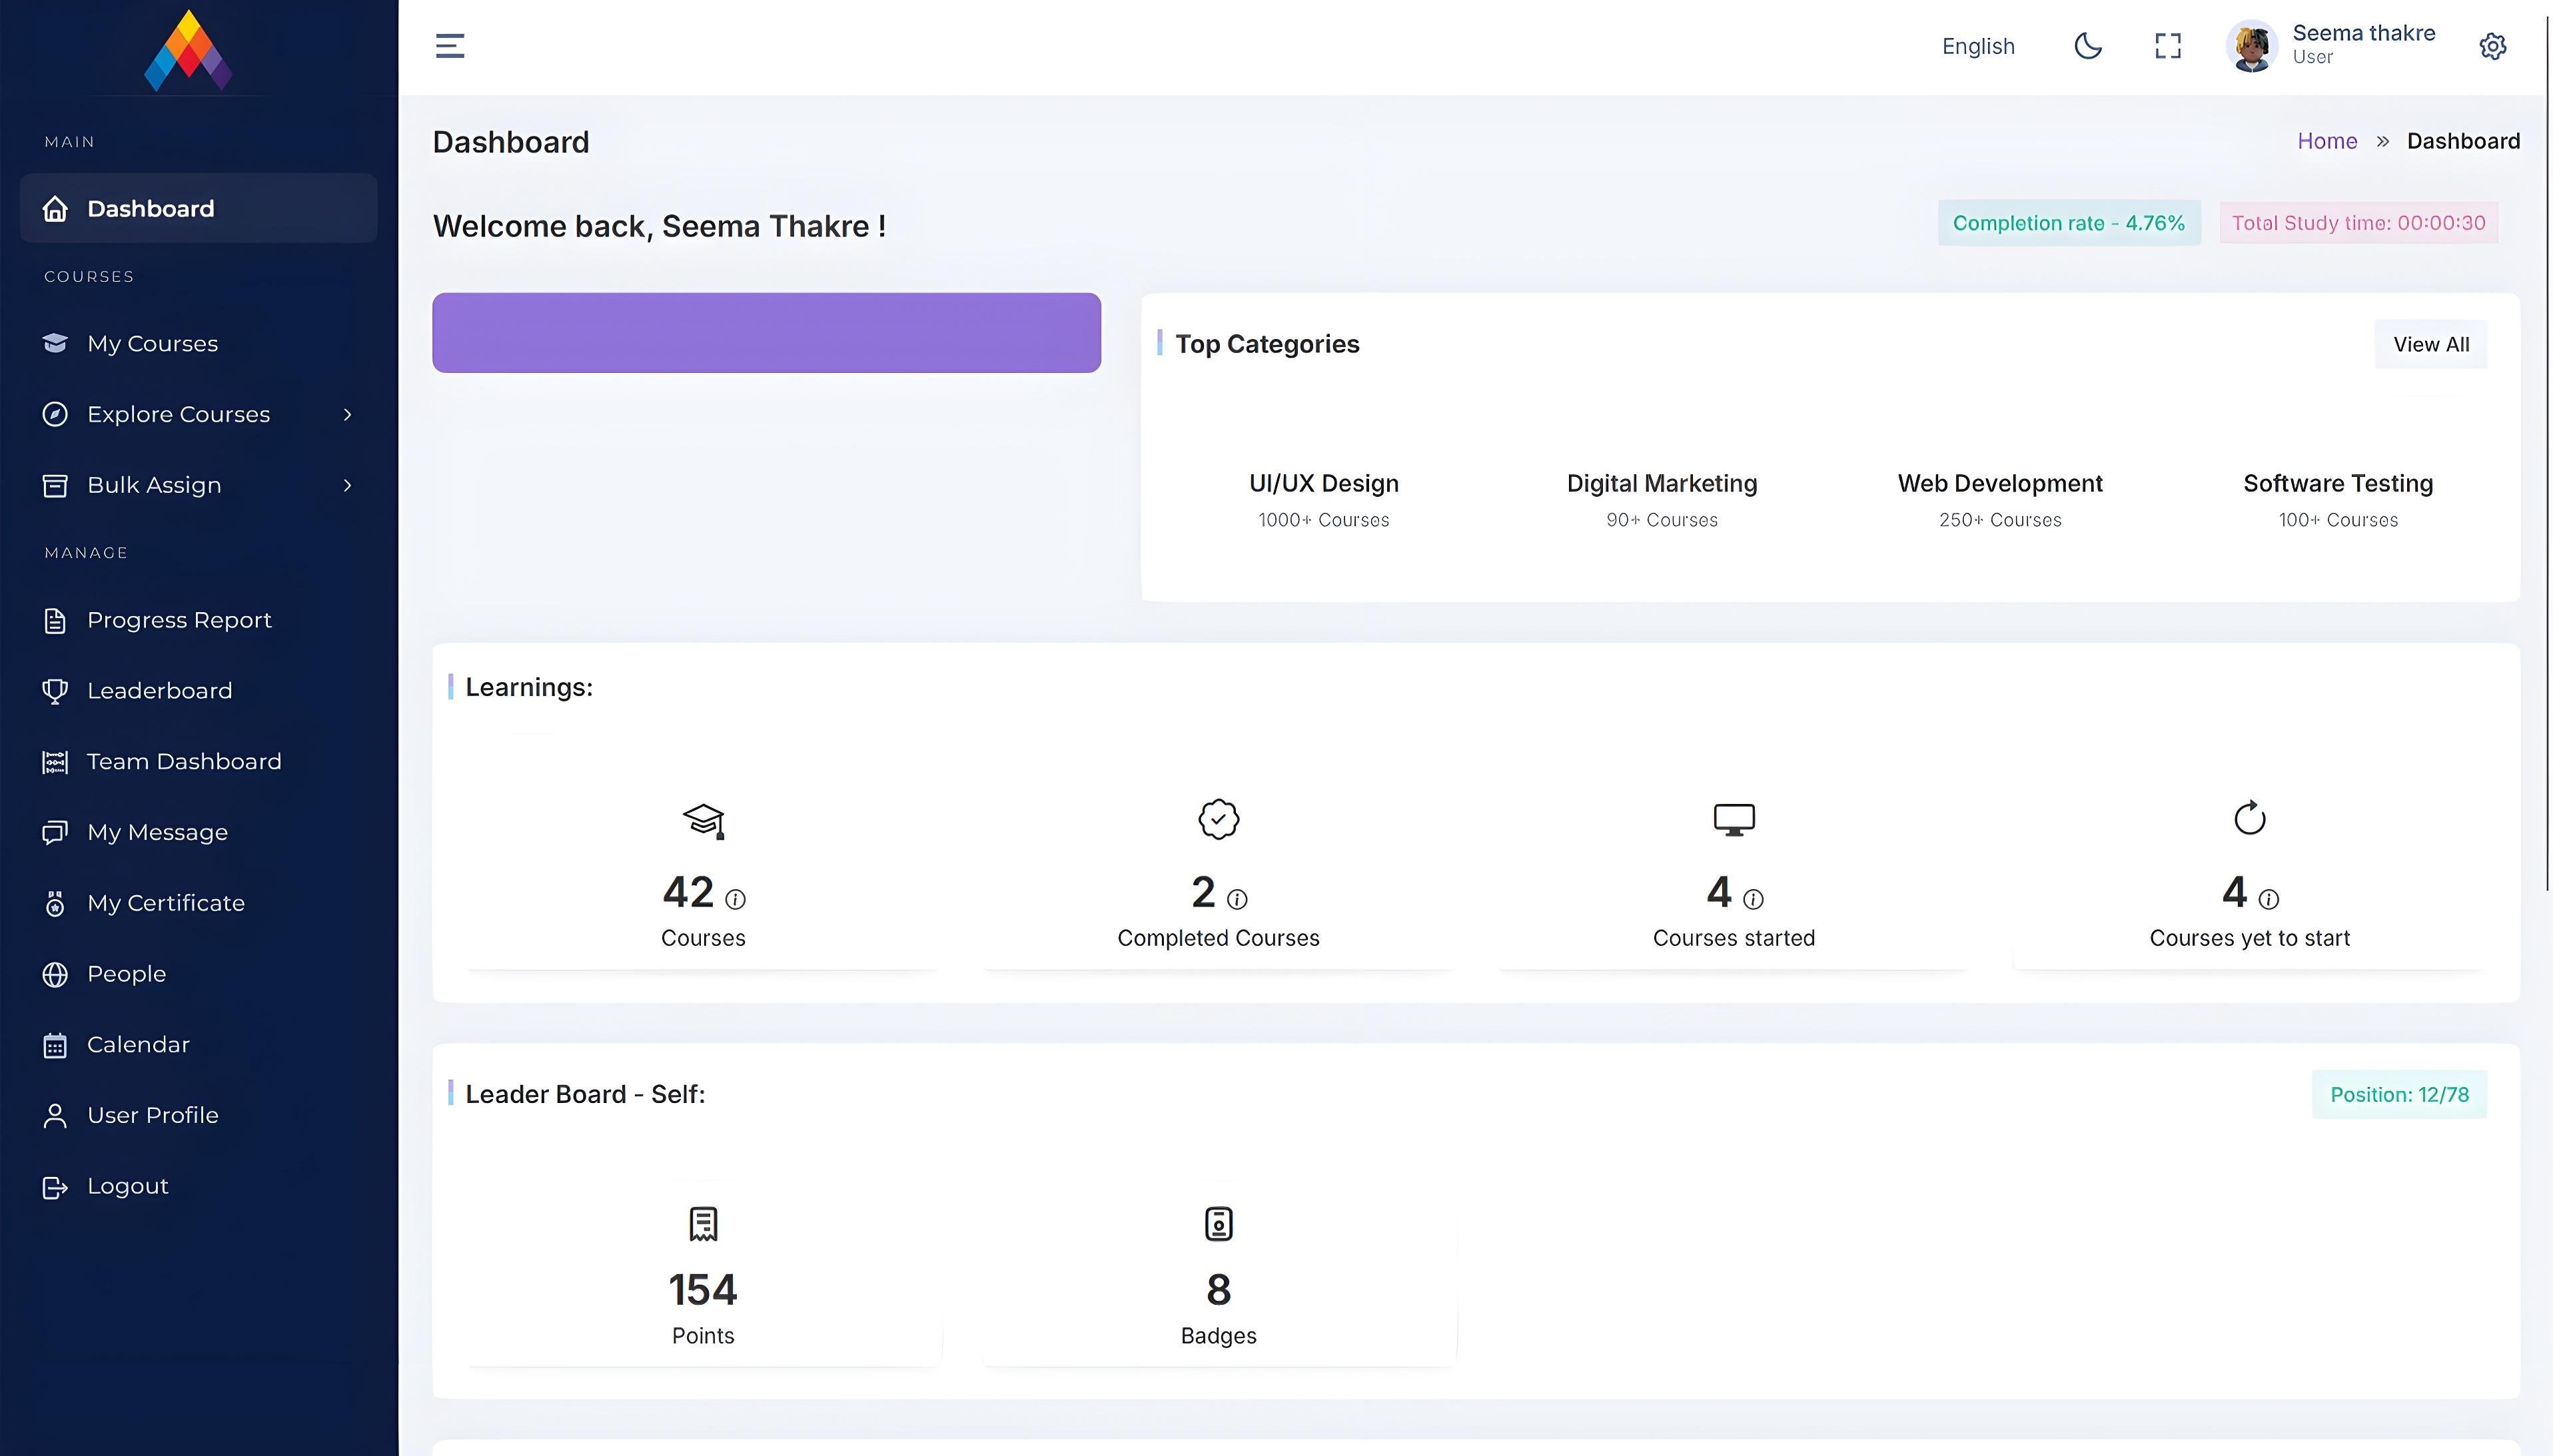This screenshot has height=1456, width=2553.
Task: Click the info icon for Courses yet to start
Action: point(2269,899)
